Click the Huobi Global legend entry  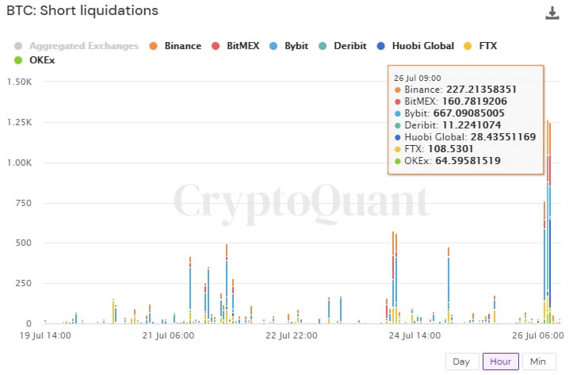pos(422,46)
